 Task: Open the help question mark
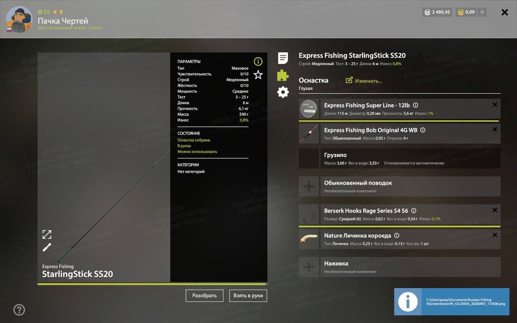[x=19, y=310]
